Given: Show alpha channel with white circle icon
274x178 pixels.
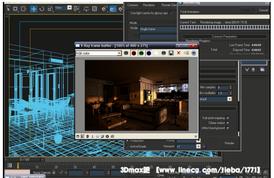Looking at the screenshot, I should click(156, 53).
